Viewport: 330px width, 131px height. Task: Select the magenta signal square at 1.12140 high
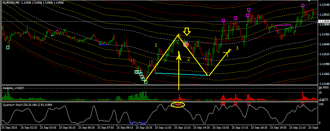(x=303, y=6)
